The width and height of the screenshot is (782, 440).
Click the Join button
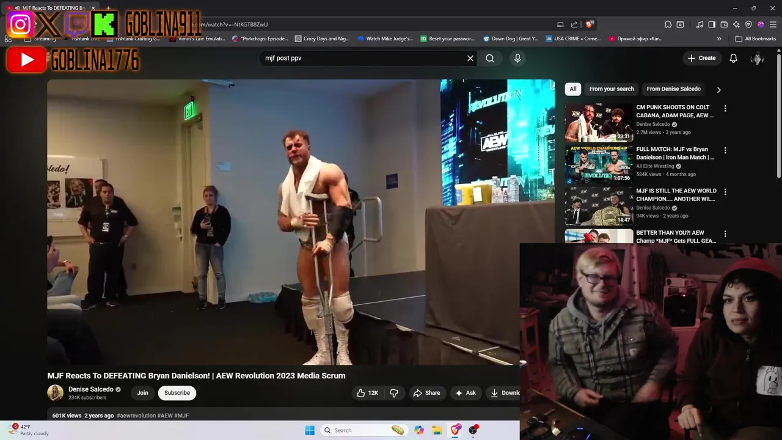[142, 393]
